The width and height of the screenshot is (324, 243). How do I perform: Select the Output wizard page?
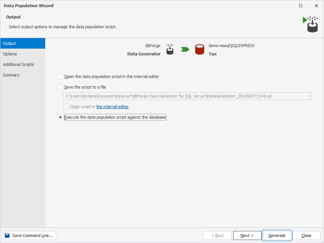point(23,43)
